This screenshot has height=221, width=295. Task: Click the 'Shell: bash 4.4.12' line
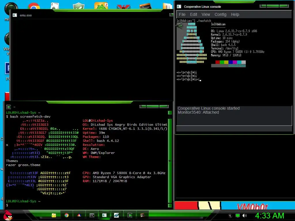[101, 141]
